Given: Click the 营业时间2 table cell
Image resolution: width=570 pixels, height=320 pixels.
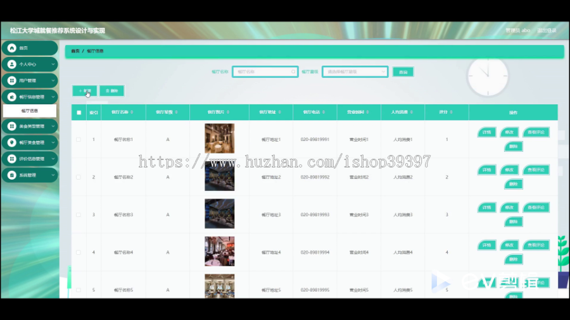Looking at the screenshot, I should (x=359, y=177).
